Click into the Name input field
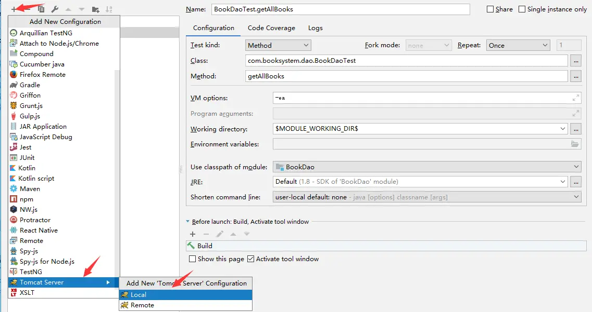This screenshot has height=312, width=592. 340,9
